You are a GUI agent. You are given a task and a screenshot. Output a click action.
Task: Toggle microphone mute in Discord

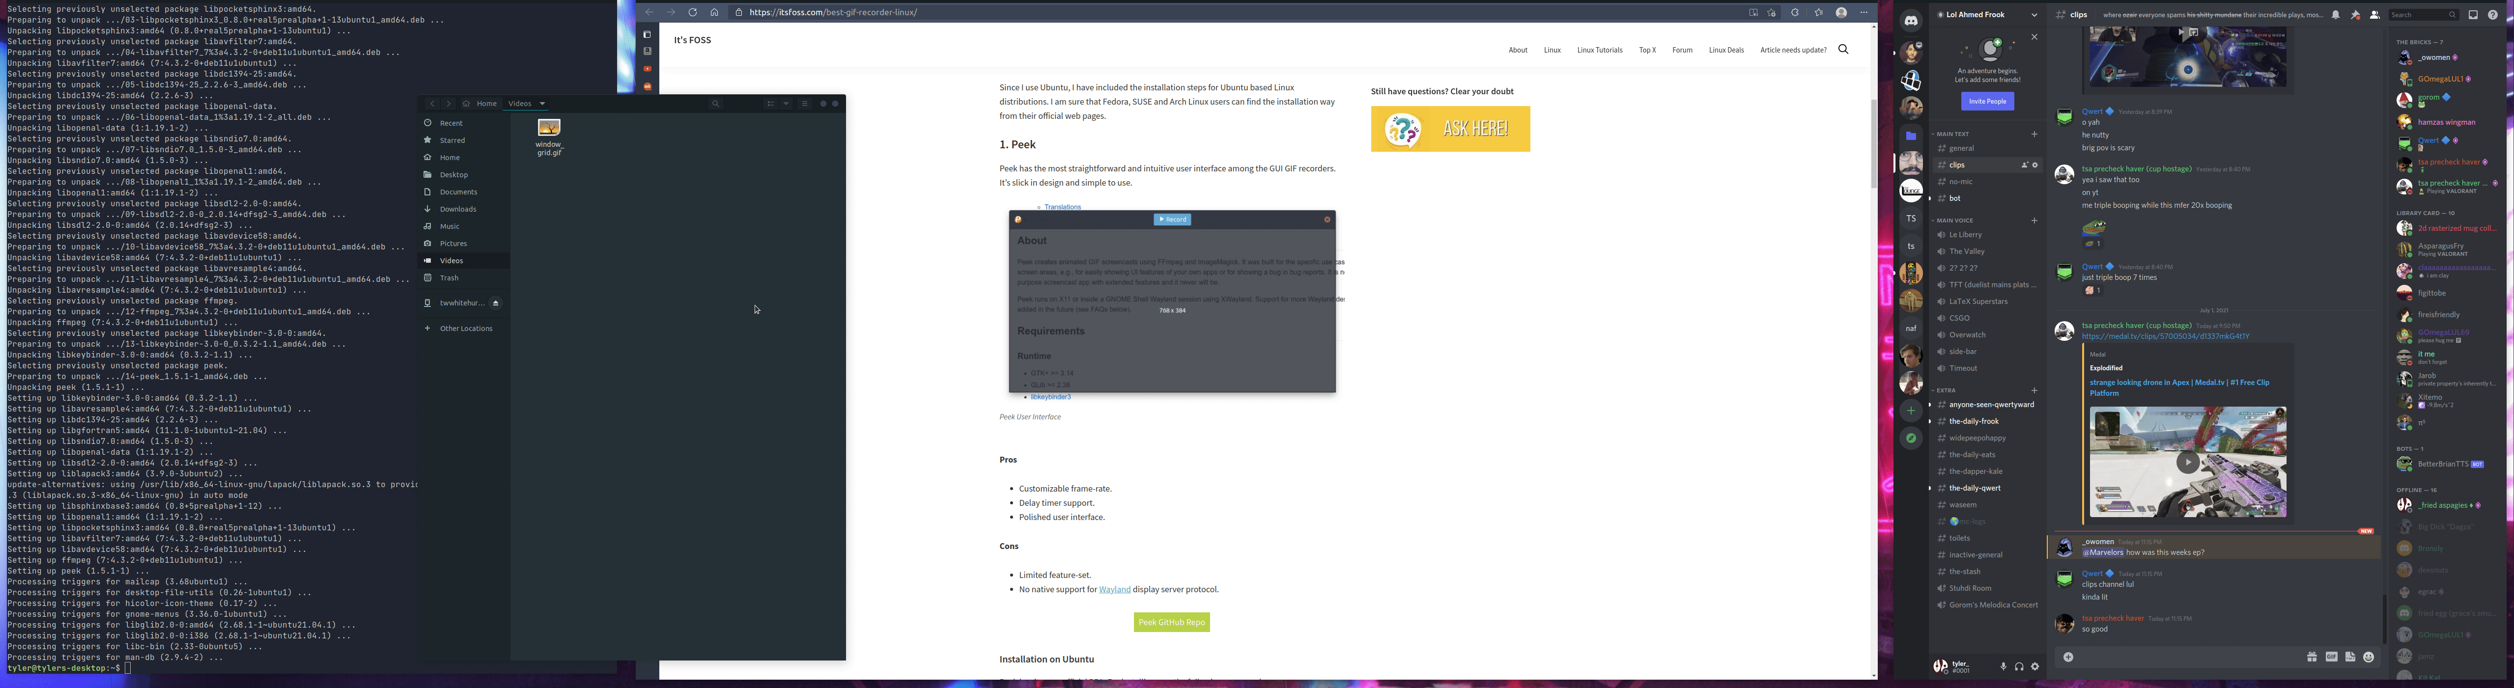tap(2004, 666)
